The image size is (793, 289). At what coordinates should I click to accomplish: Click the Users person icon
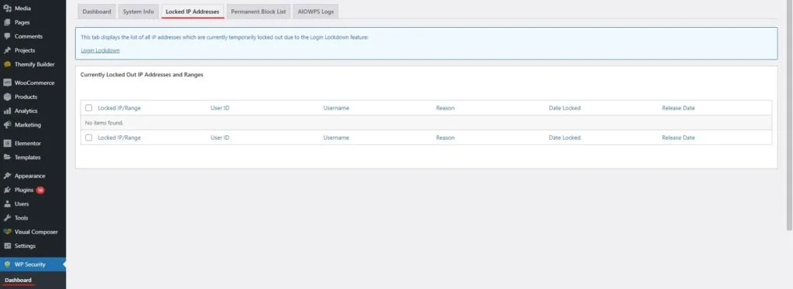[7, 204]
